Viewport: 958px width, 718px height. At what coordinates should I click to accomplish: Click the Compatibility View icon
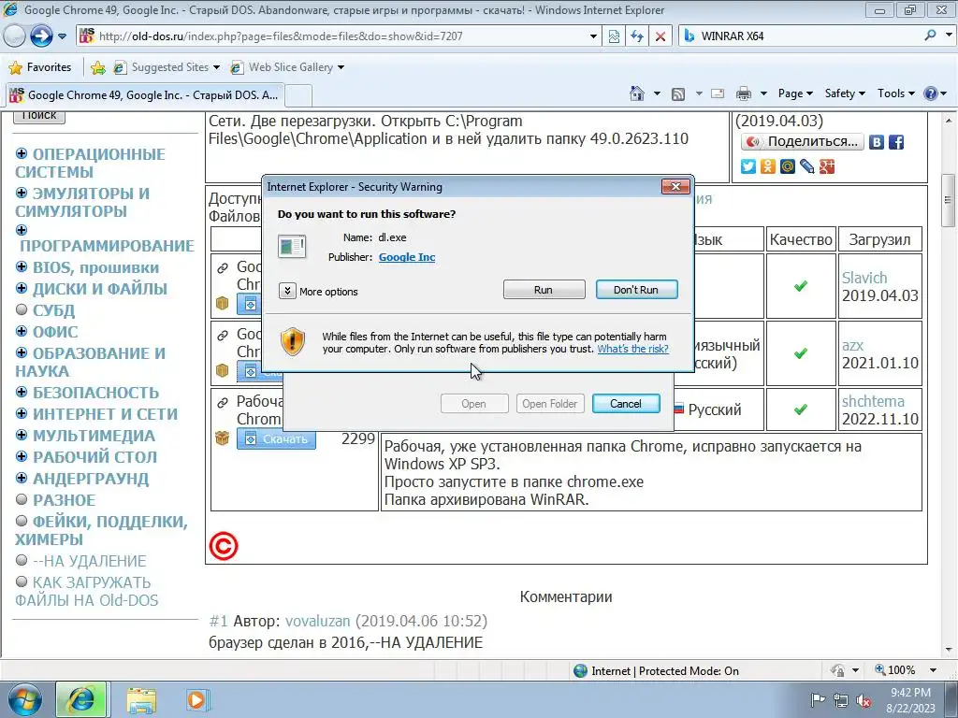(614, 36)
